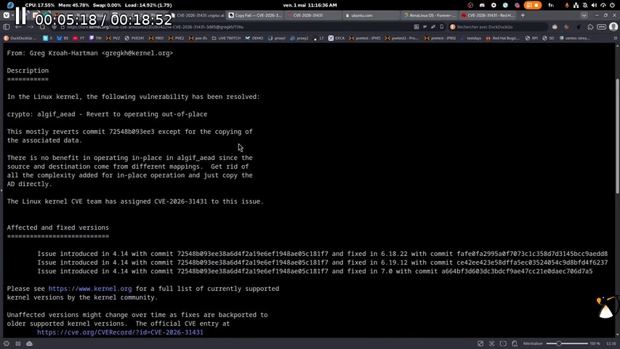Open the 'testdays' bookmark

tap(470, 39)
